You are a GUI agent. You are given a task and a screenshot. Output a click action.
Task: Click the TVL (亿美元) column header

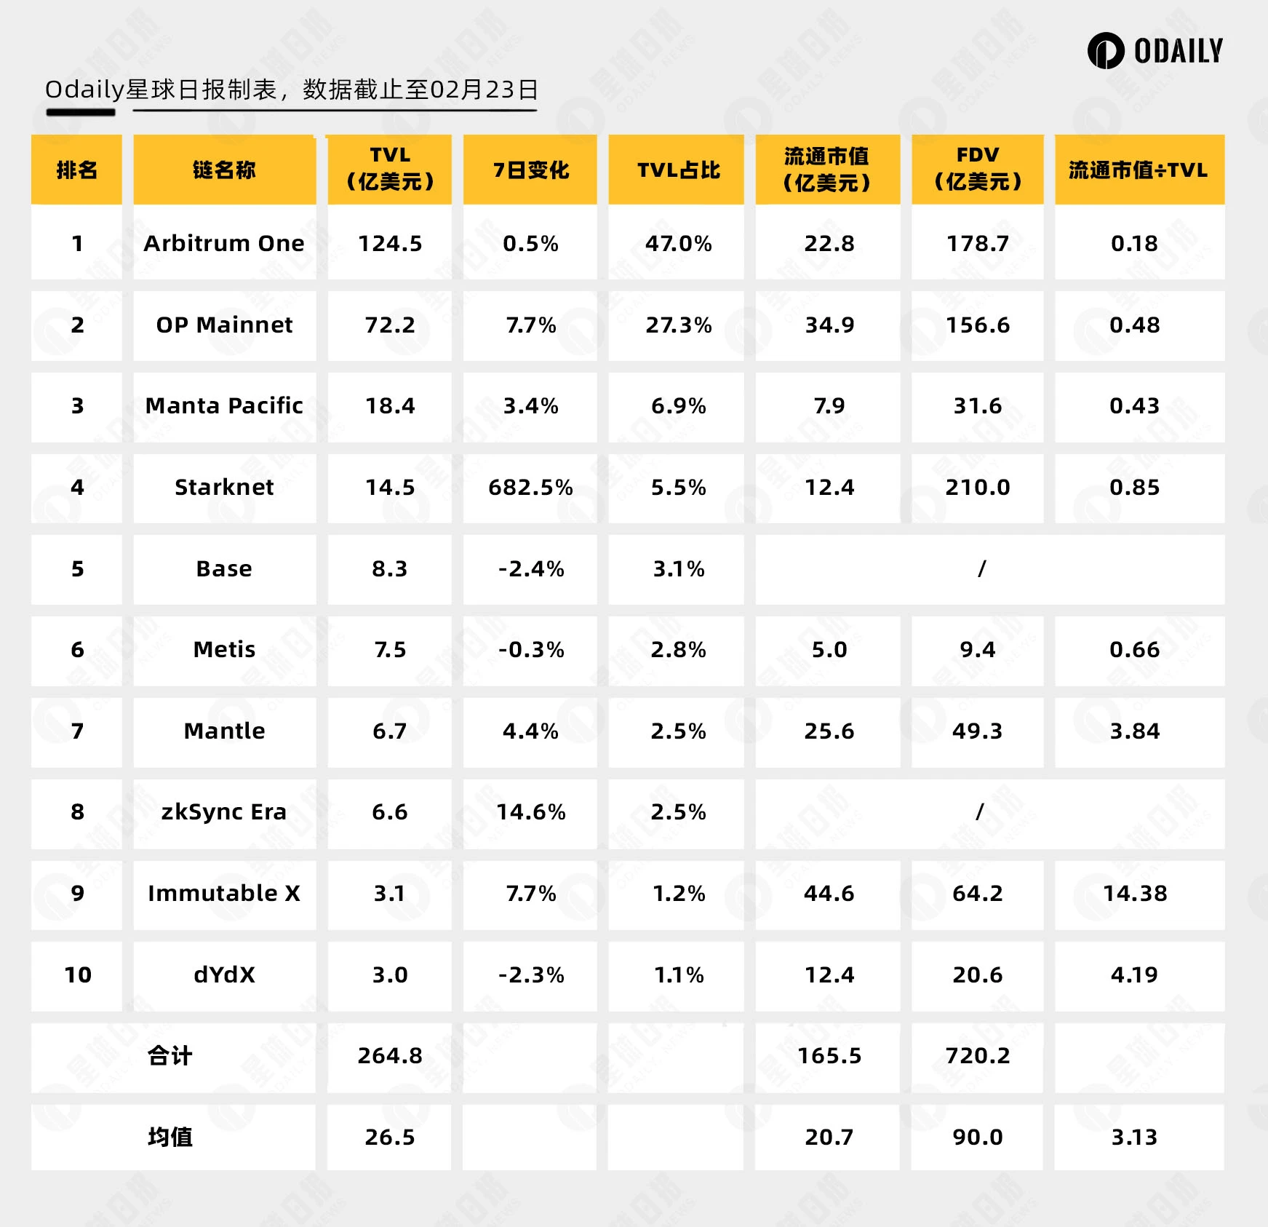(390, 169)
